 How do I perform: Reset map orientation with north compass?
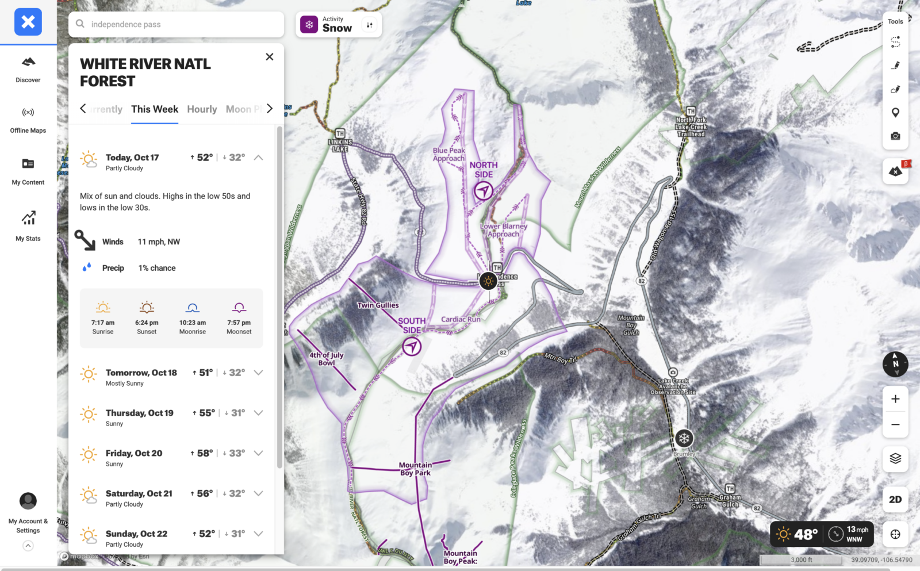pyautogui.click(x=895, y=364)
